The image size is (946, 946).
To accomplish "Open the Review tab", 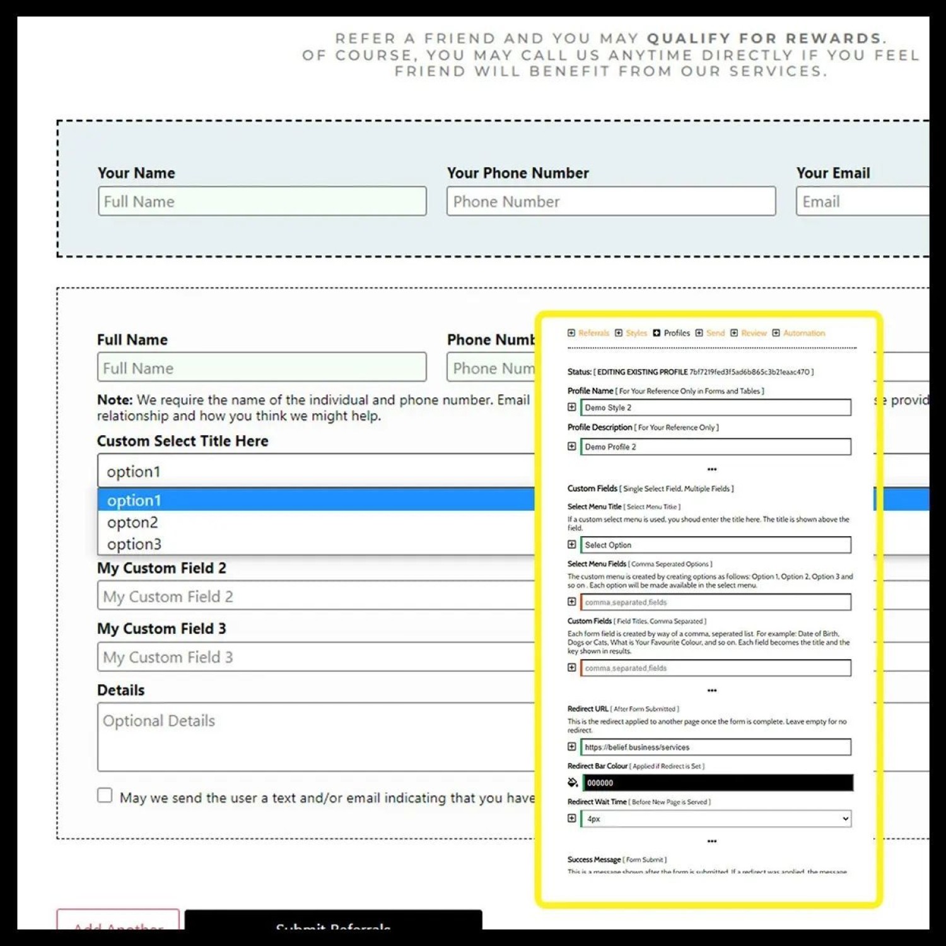I will coord(754,333).
